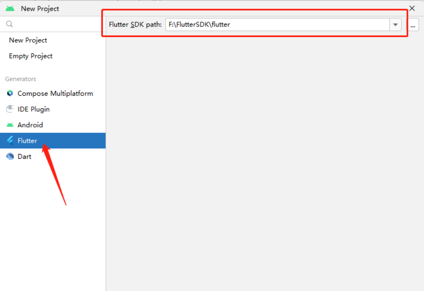Image resolution: width=424 pixels, height=291 pixels.
Task: Choose the IDE Plugin generator label
Action: click(33, 109)
